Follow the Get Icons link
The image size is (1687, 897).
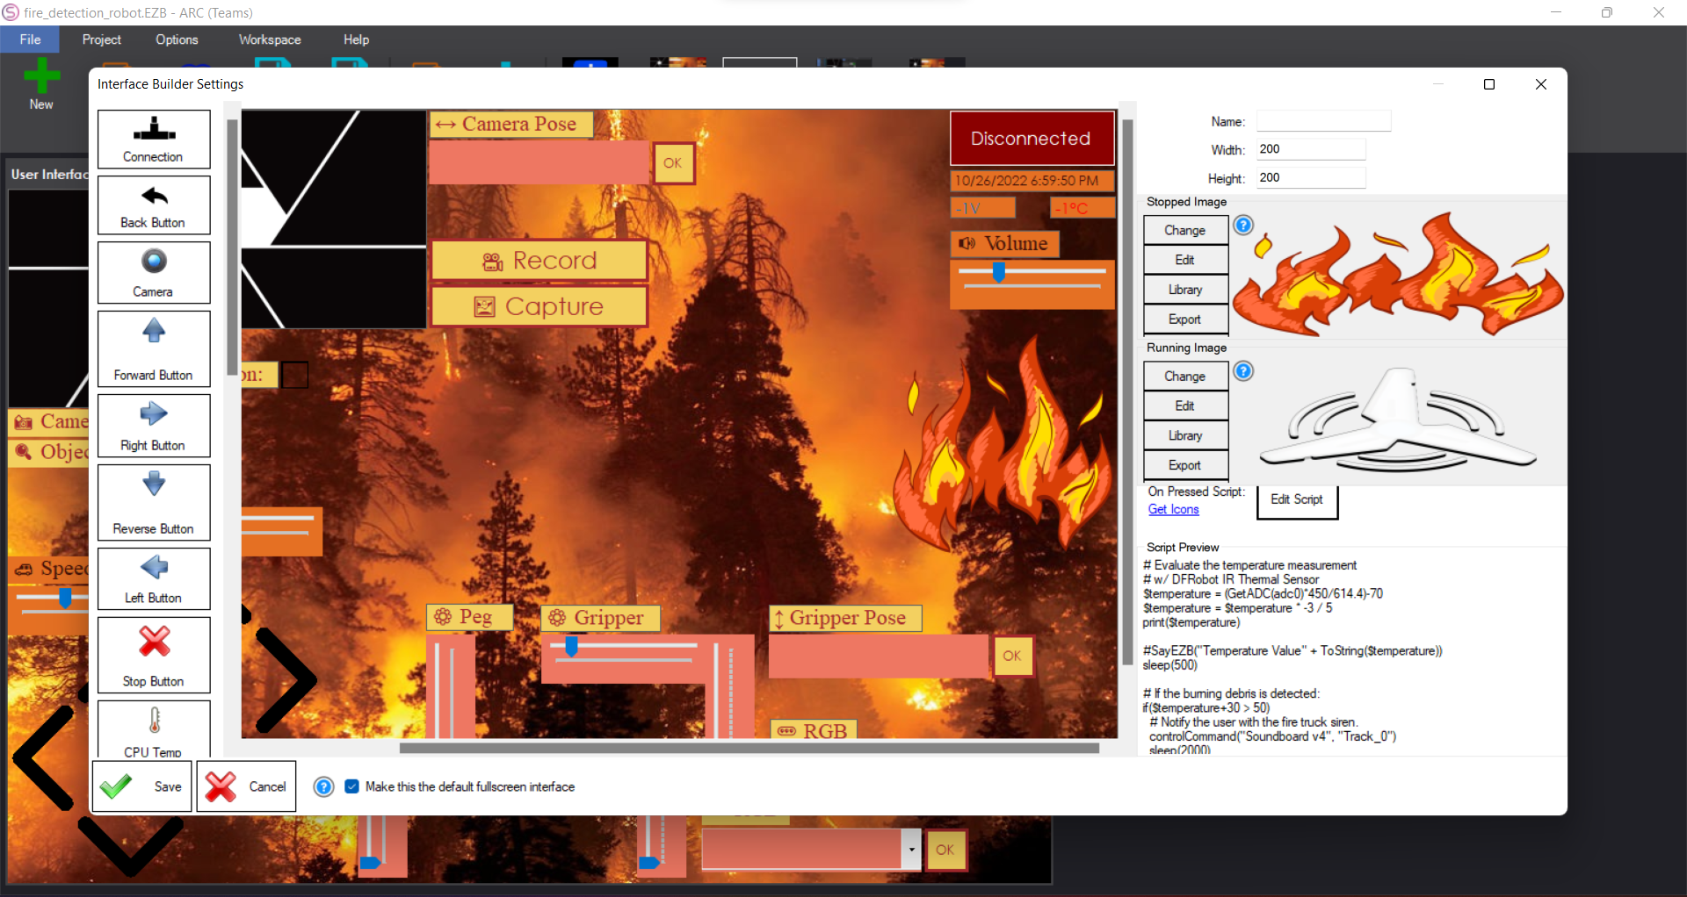coord(1173,509)
